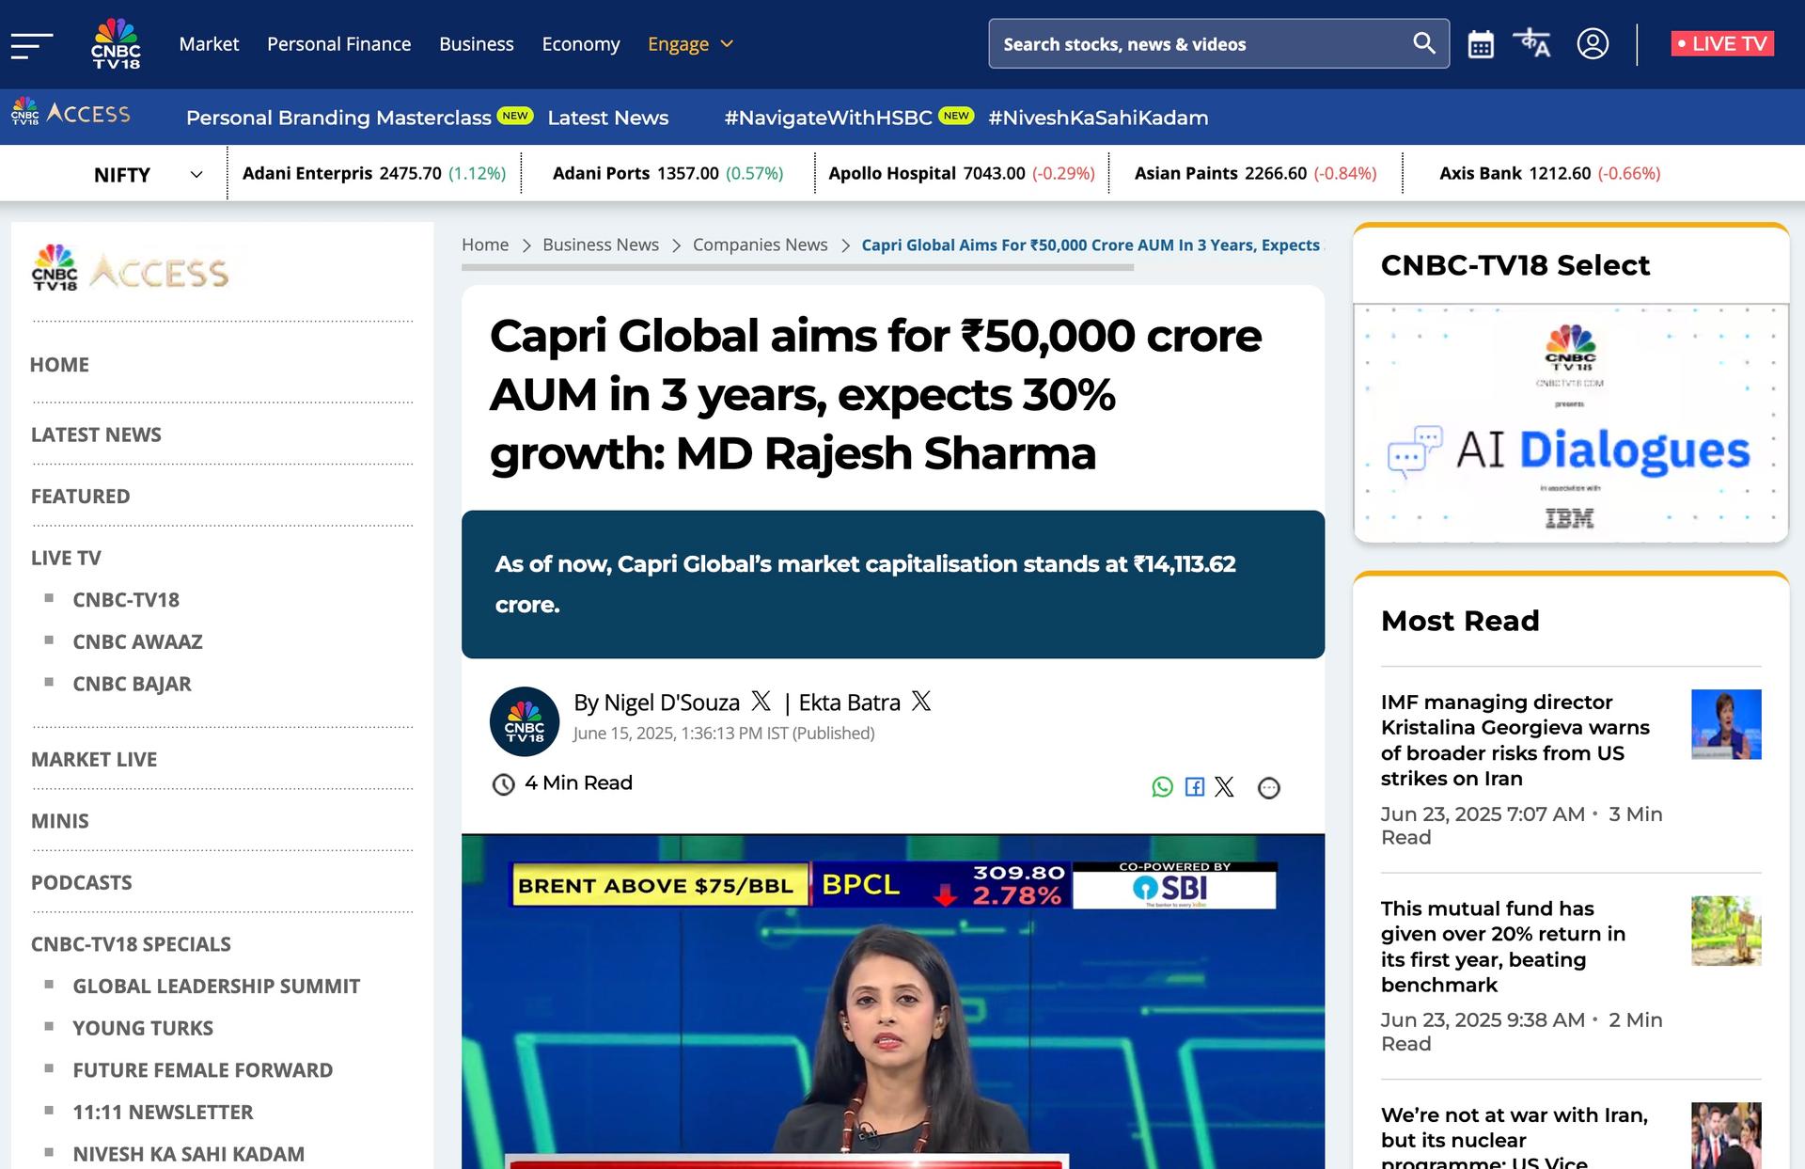
Task: Open 11:11 NEWSLETTER link
Action: click(x=164, y=1113)
